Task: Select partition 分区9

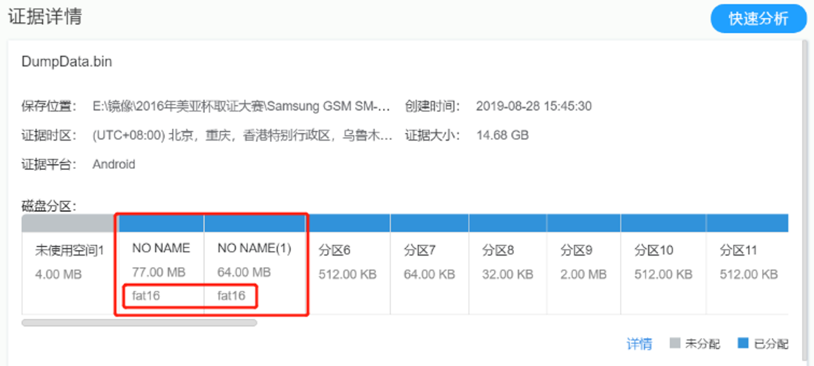Action: [584, 264]
